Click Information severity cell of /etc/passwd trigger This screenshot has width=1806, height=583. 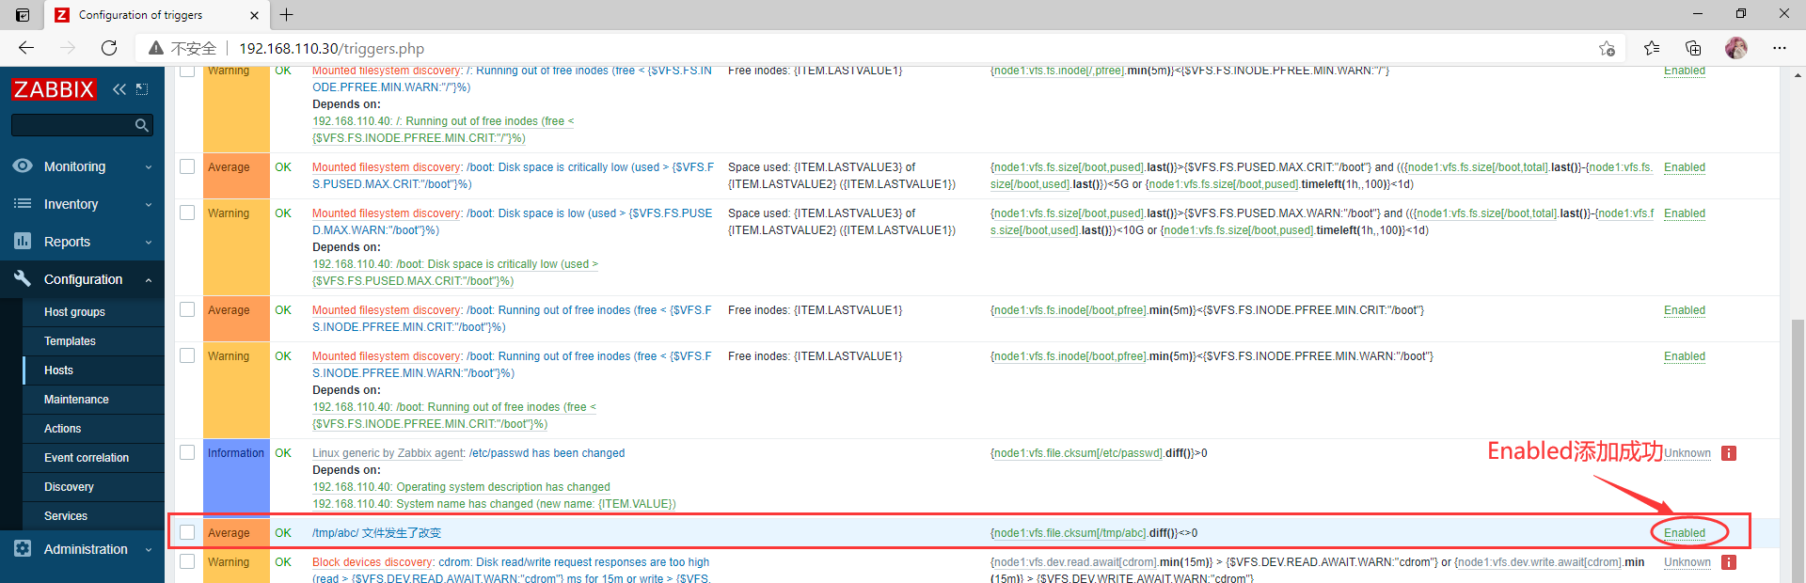click(236, 478)
